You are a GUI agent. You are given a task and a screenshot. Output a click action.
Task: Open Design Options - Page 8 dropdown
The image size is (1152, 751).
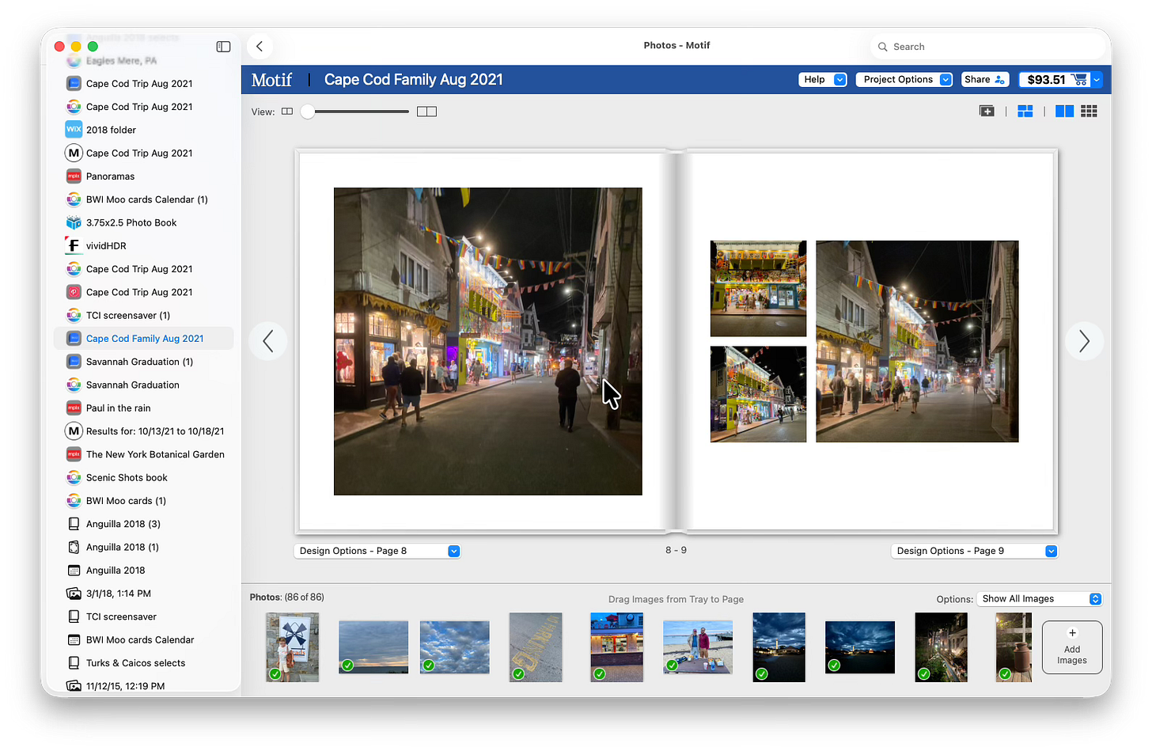click(x=377, y=551)
